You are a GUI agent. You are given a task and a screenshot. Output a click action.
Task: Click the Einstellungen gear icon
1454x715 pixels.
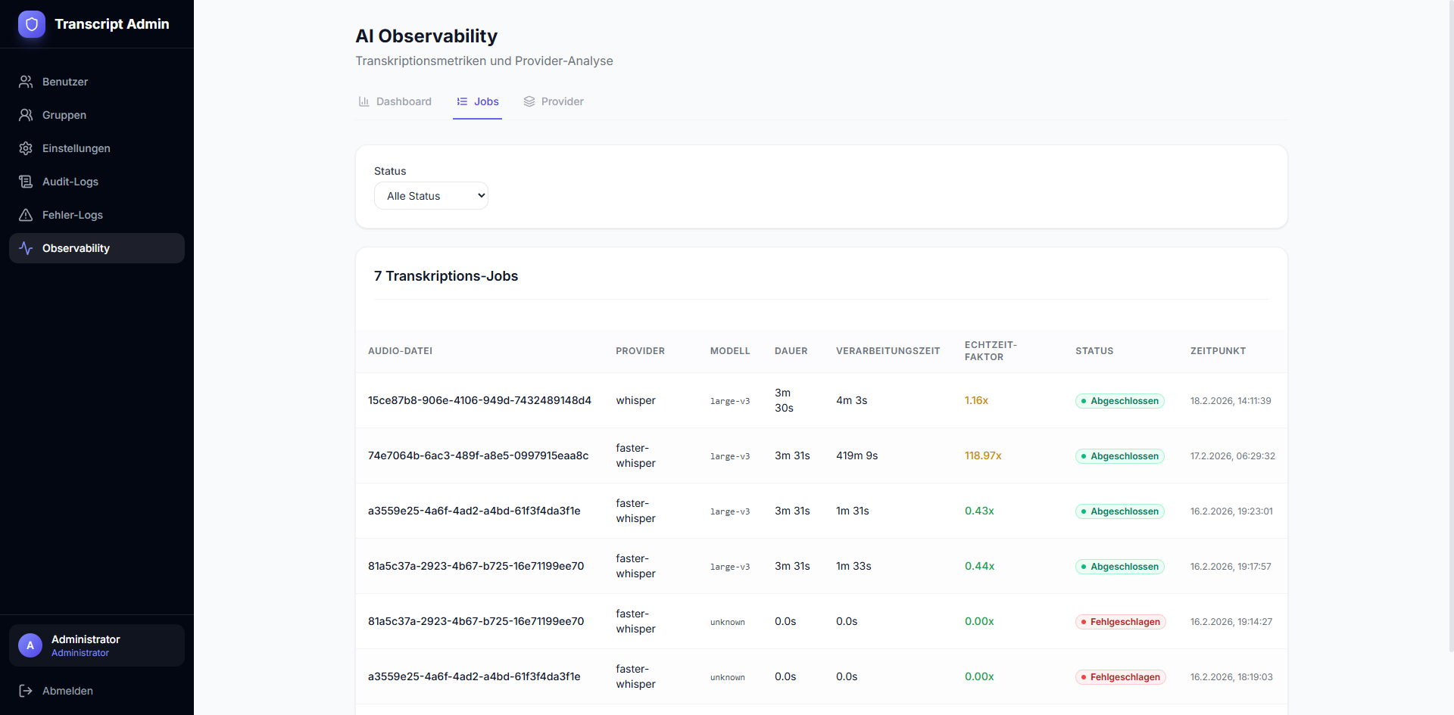(x=26, y=148)
